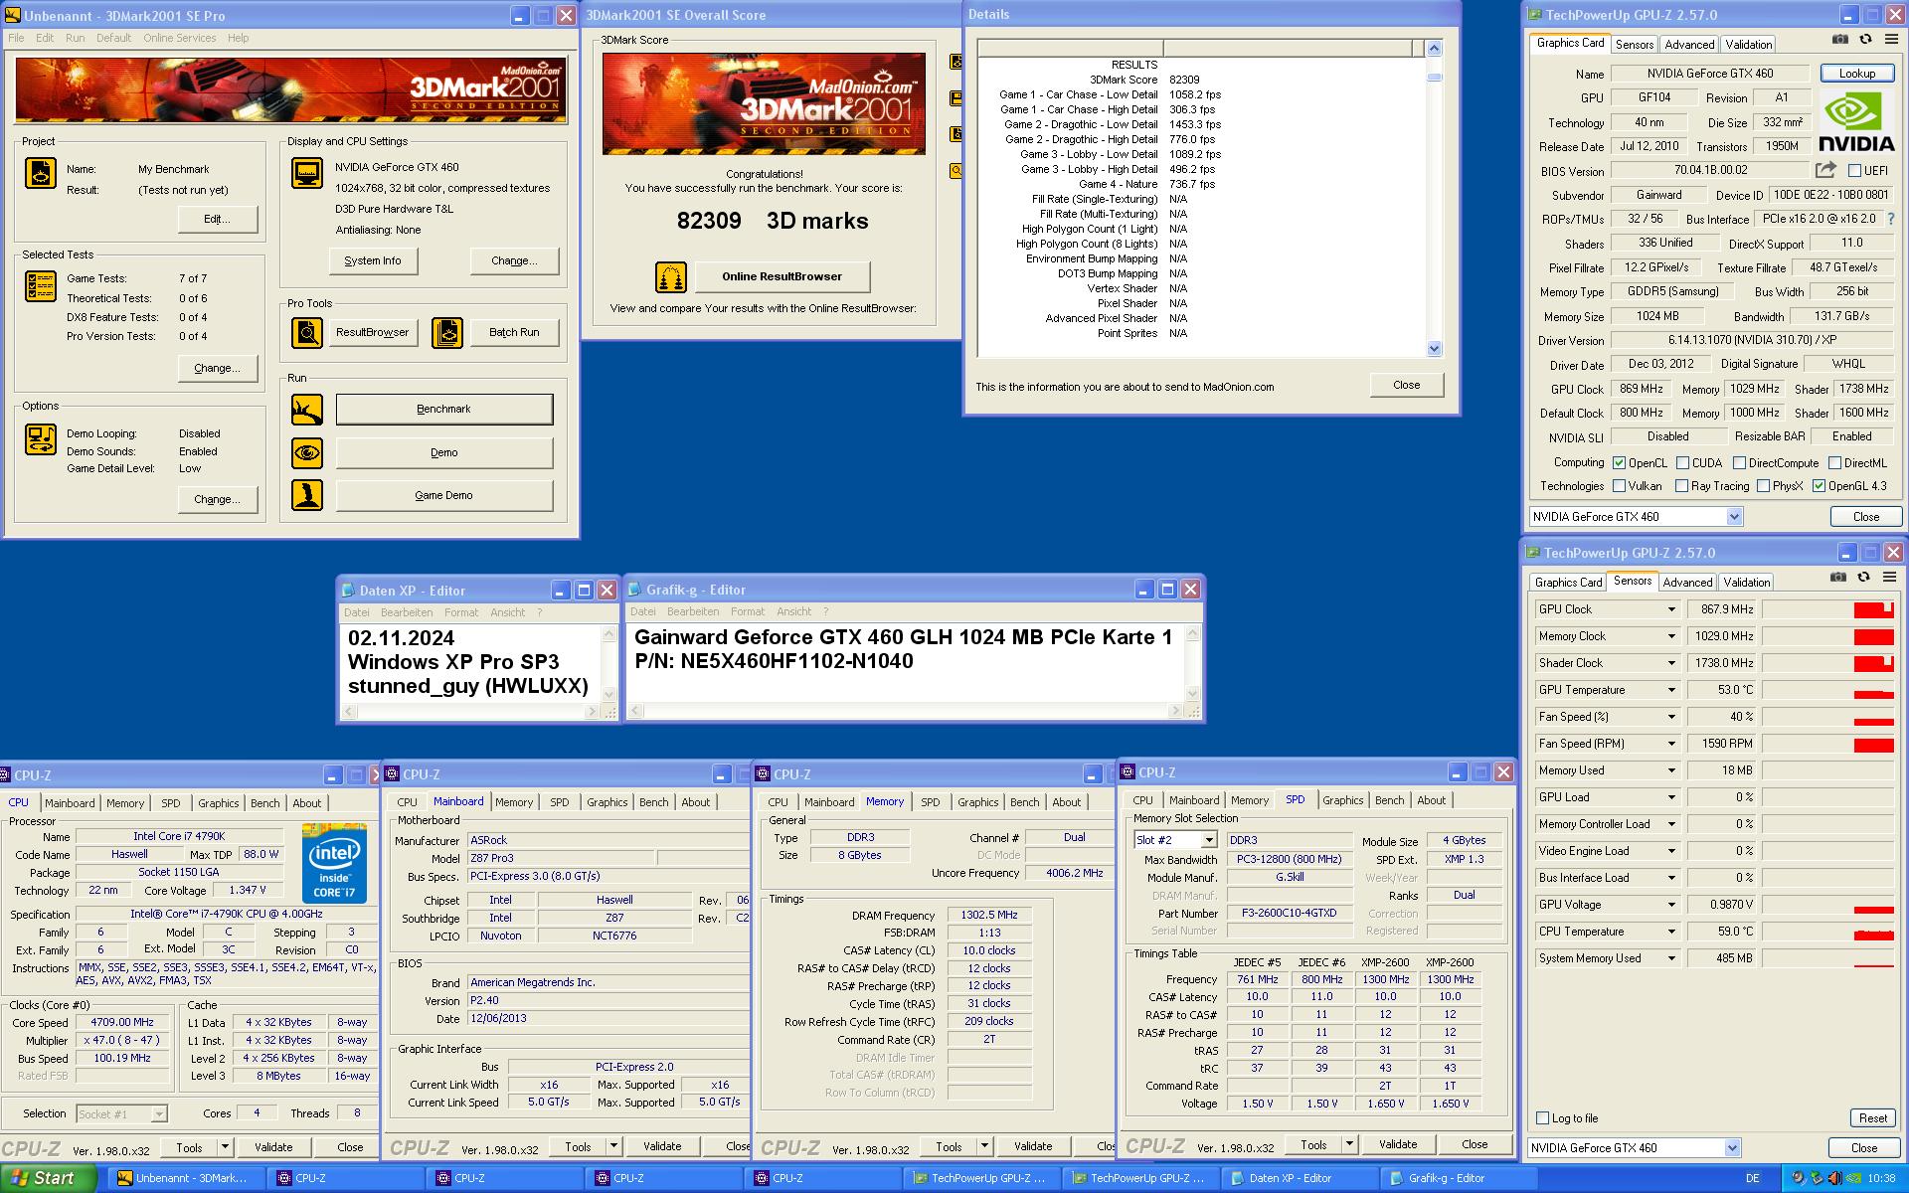The width and height of the screenshot is (1909, 1193).
Task: Click Validate in the CPU-Z SPD window
Action: pos(1398,1144)
